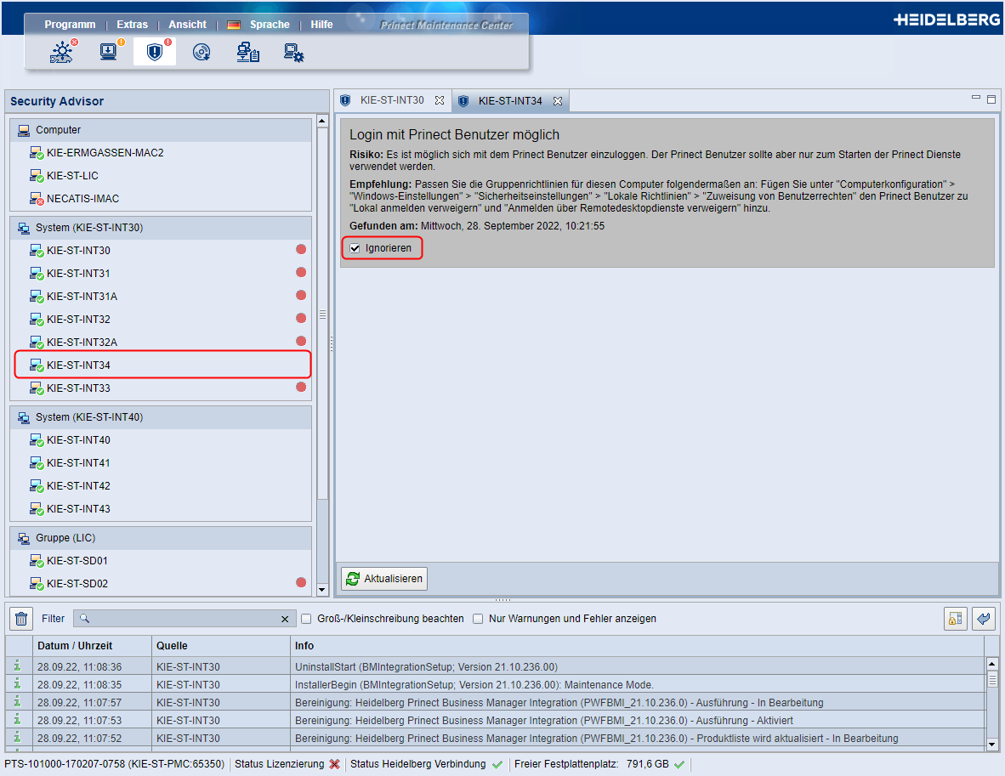Click the NECATIS-IMAC computer error icon
Viewport: 1005px width, 776px height.
pos(36,199)
